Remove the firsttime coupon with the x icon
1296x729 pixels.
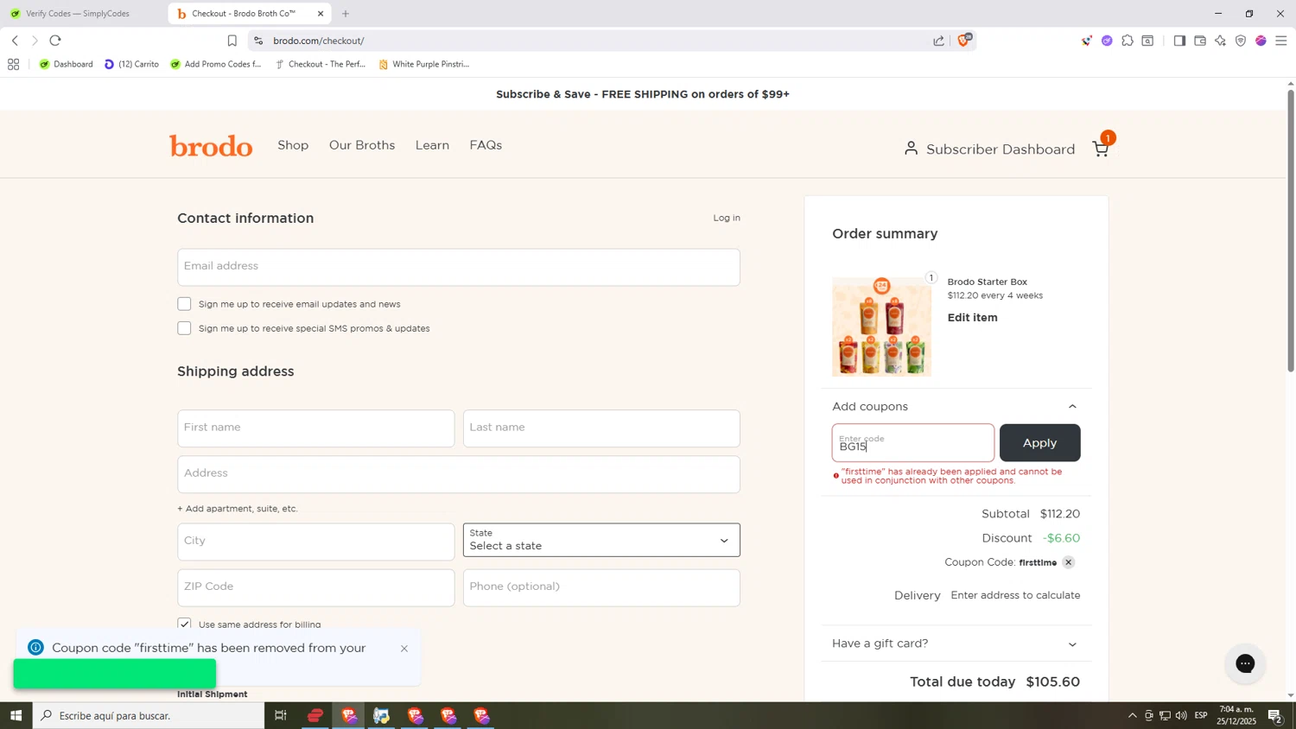click(1069, 562)
